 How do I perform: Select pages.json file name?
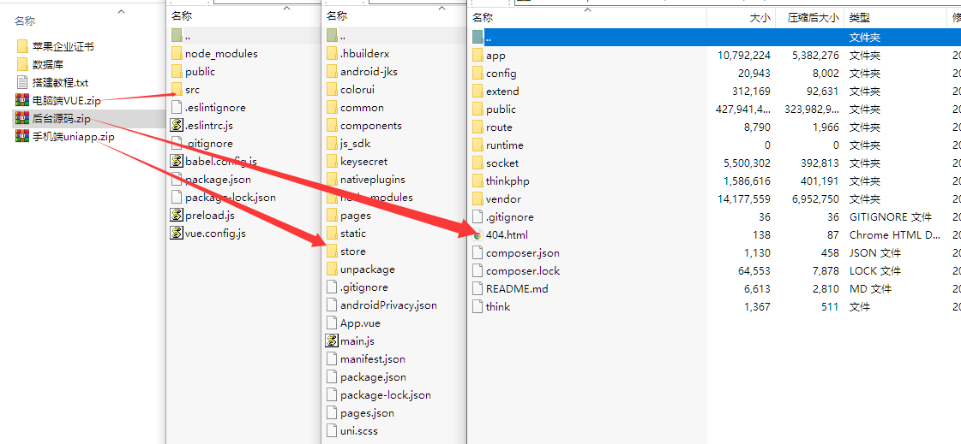(x=367, y=413)
